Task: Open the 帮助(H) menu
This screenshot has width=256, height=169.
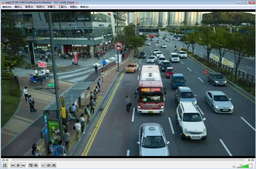Action: tap(84, 7)
